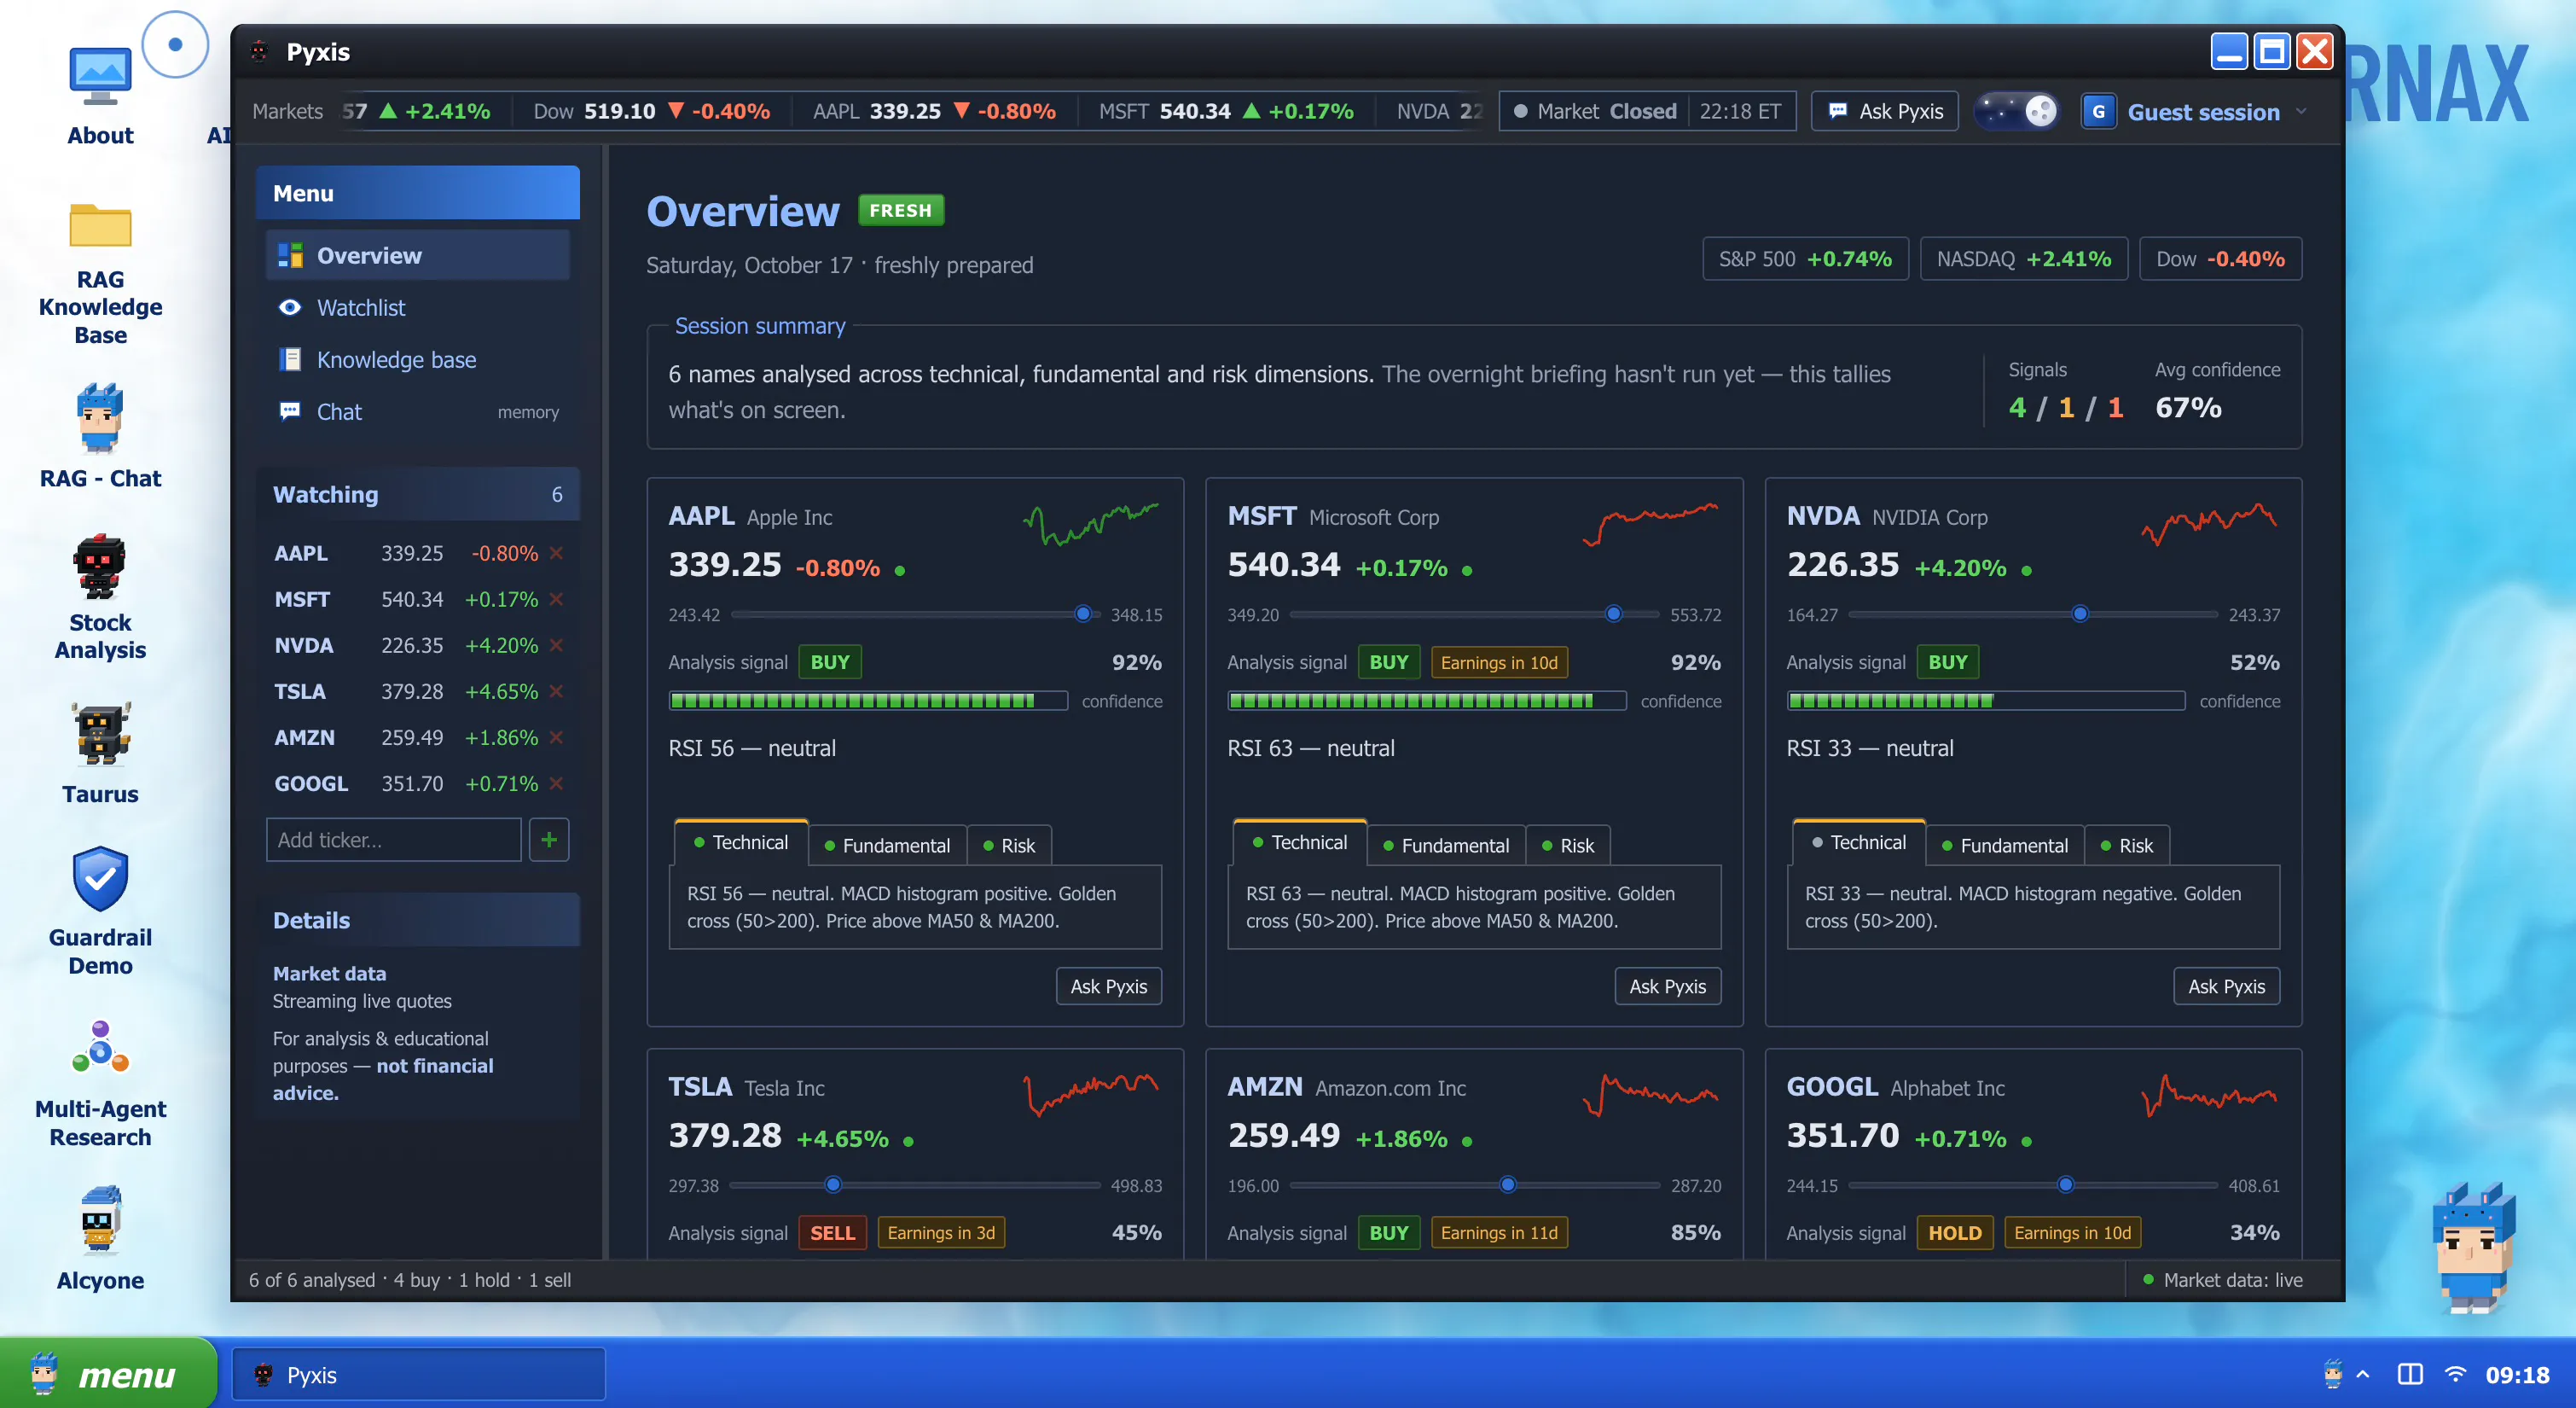
Task: Click the TSLA price range slider handle
Action: pyautogui.click(x=832, y=1184)
